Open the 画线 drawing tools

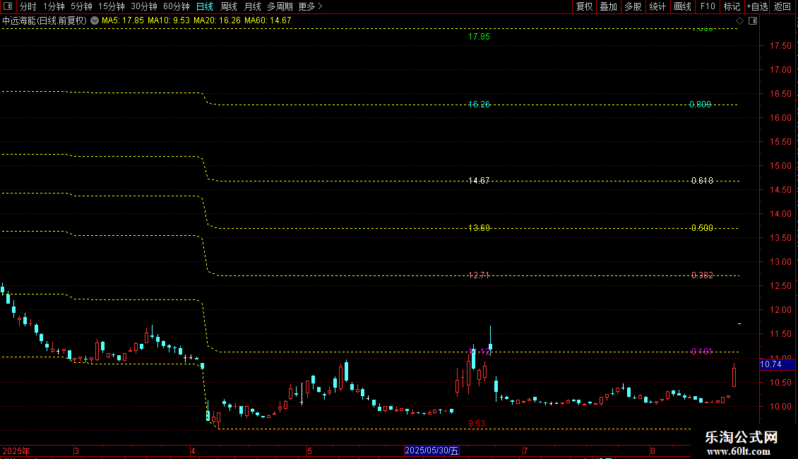(682, 6)
